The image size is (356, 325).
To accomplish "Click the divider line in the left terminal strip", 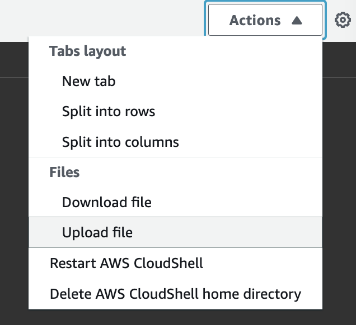I will pyautogui.click(x=14, y=77).
